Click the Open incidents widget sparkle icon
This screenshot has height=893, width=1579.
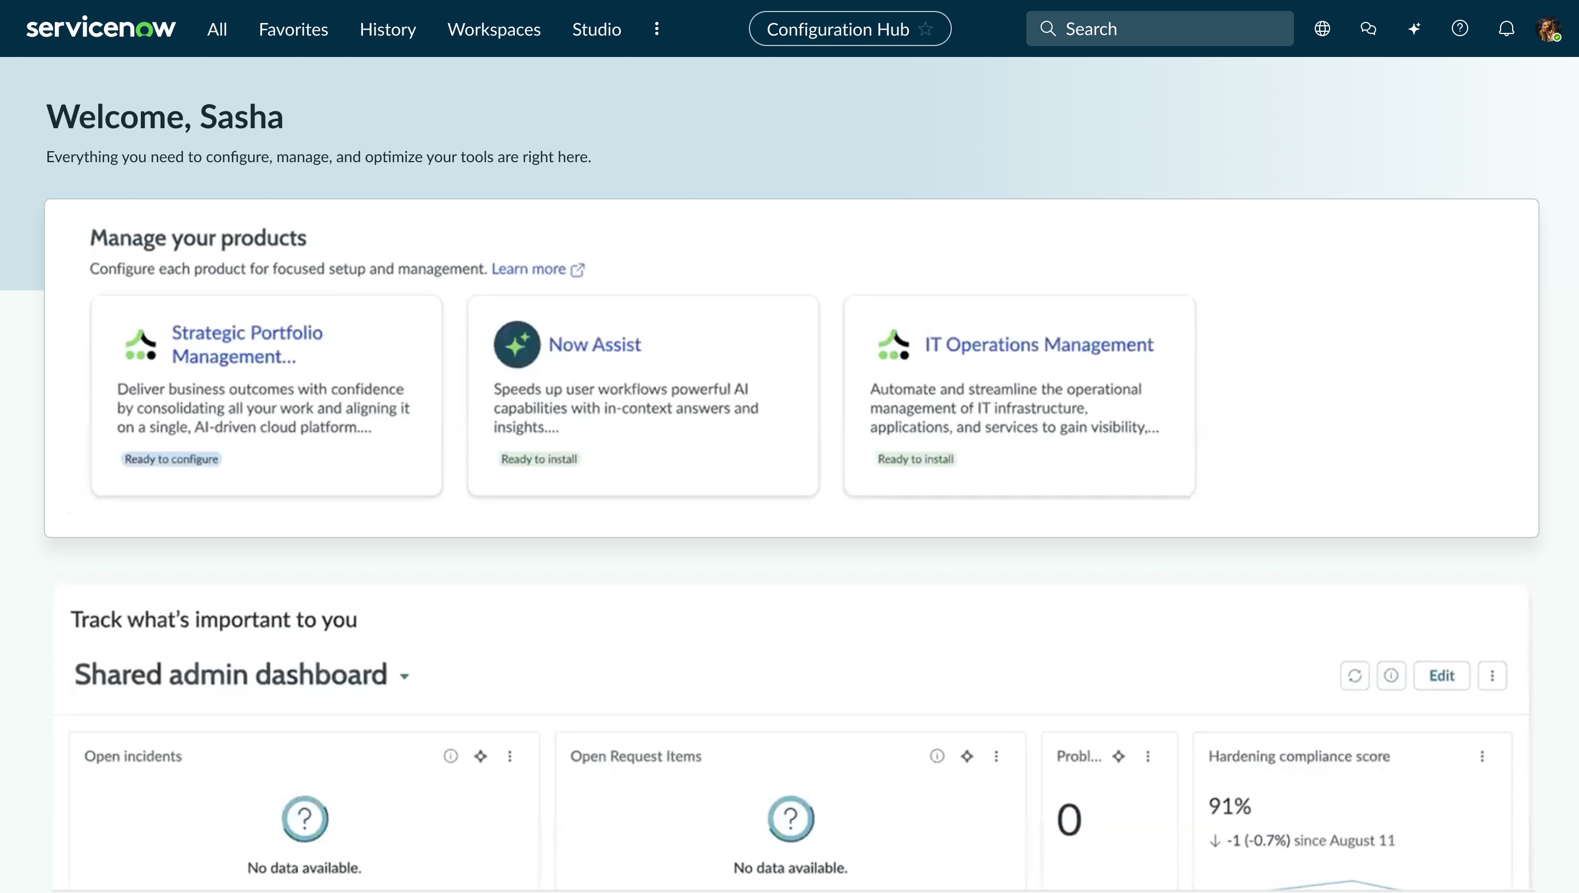(x=480, y=755)
